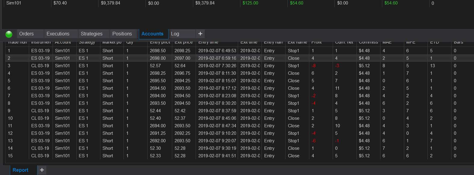Image resolution: width=474 pixels, height=175 pixels.
Task: Go to the Strategies tab
Action: point(92,34)
